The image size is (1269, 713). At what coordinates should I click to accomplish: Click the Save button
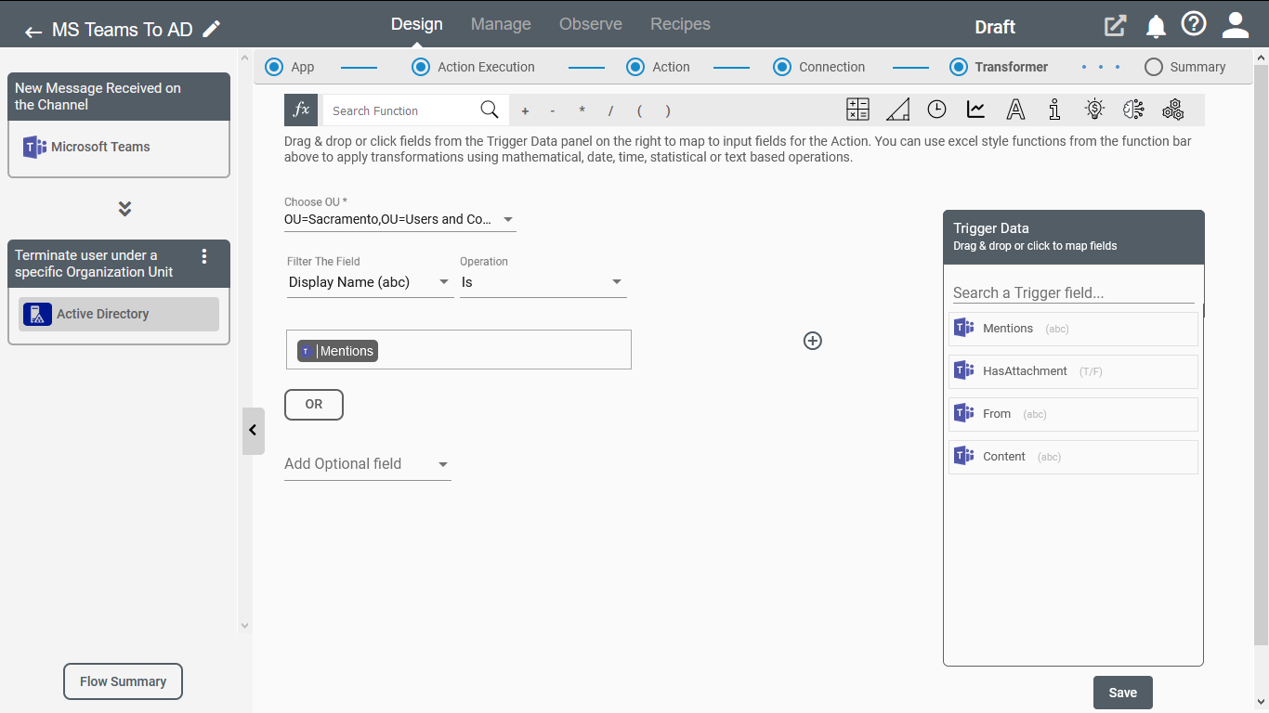(x=1123, y=693)
